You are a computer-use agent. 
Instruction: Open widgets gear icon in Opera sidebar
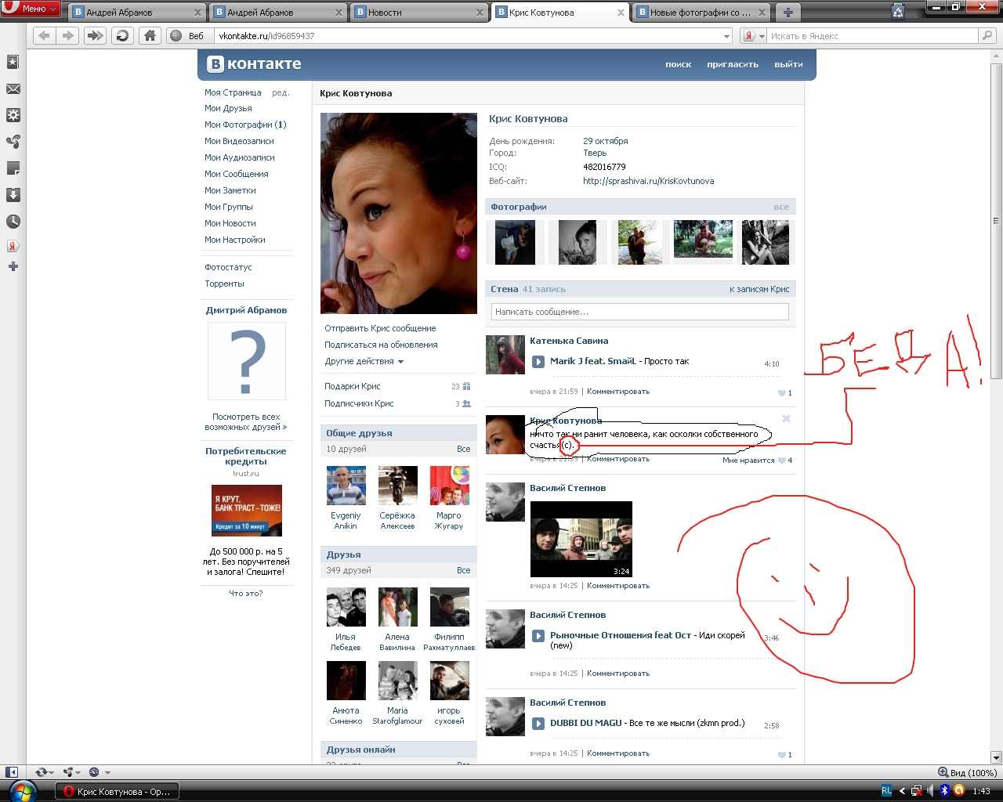pyautogui.click(x=13, y=115)
